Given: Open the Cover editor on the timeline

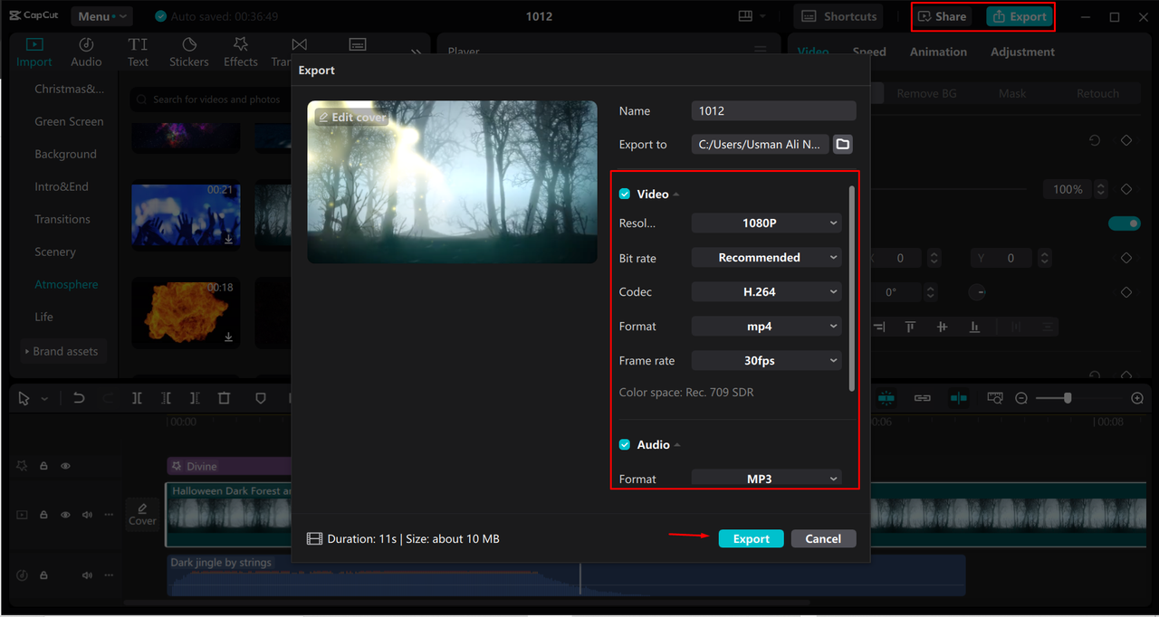Looking at the screenshot, I should [142, 513].
